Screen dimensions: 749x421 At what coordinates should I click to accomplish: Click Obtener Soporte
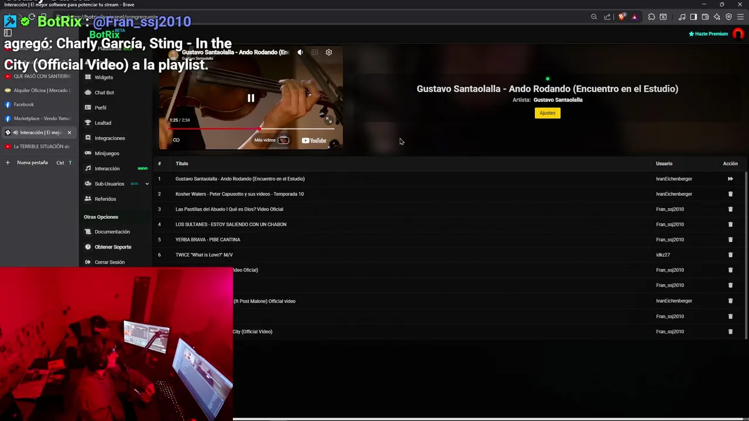pyautogui.click(x=113, y=247)
